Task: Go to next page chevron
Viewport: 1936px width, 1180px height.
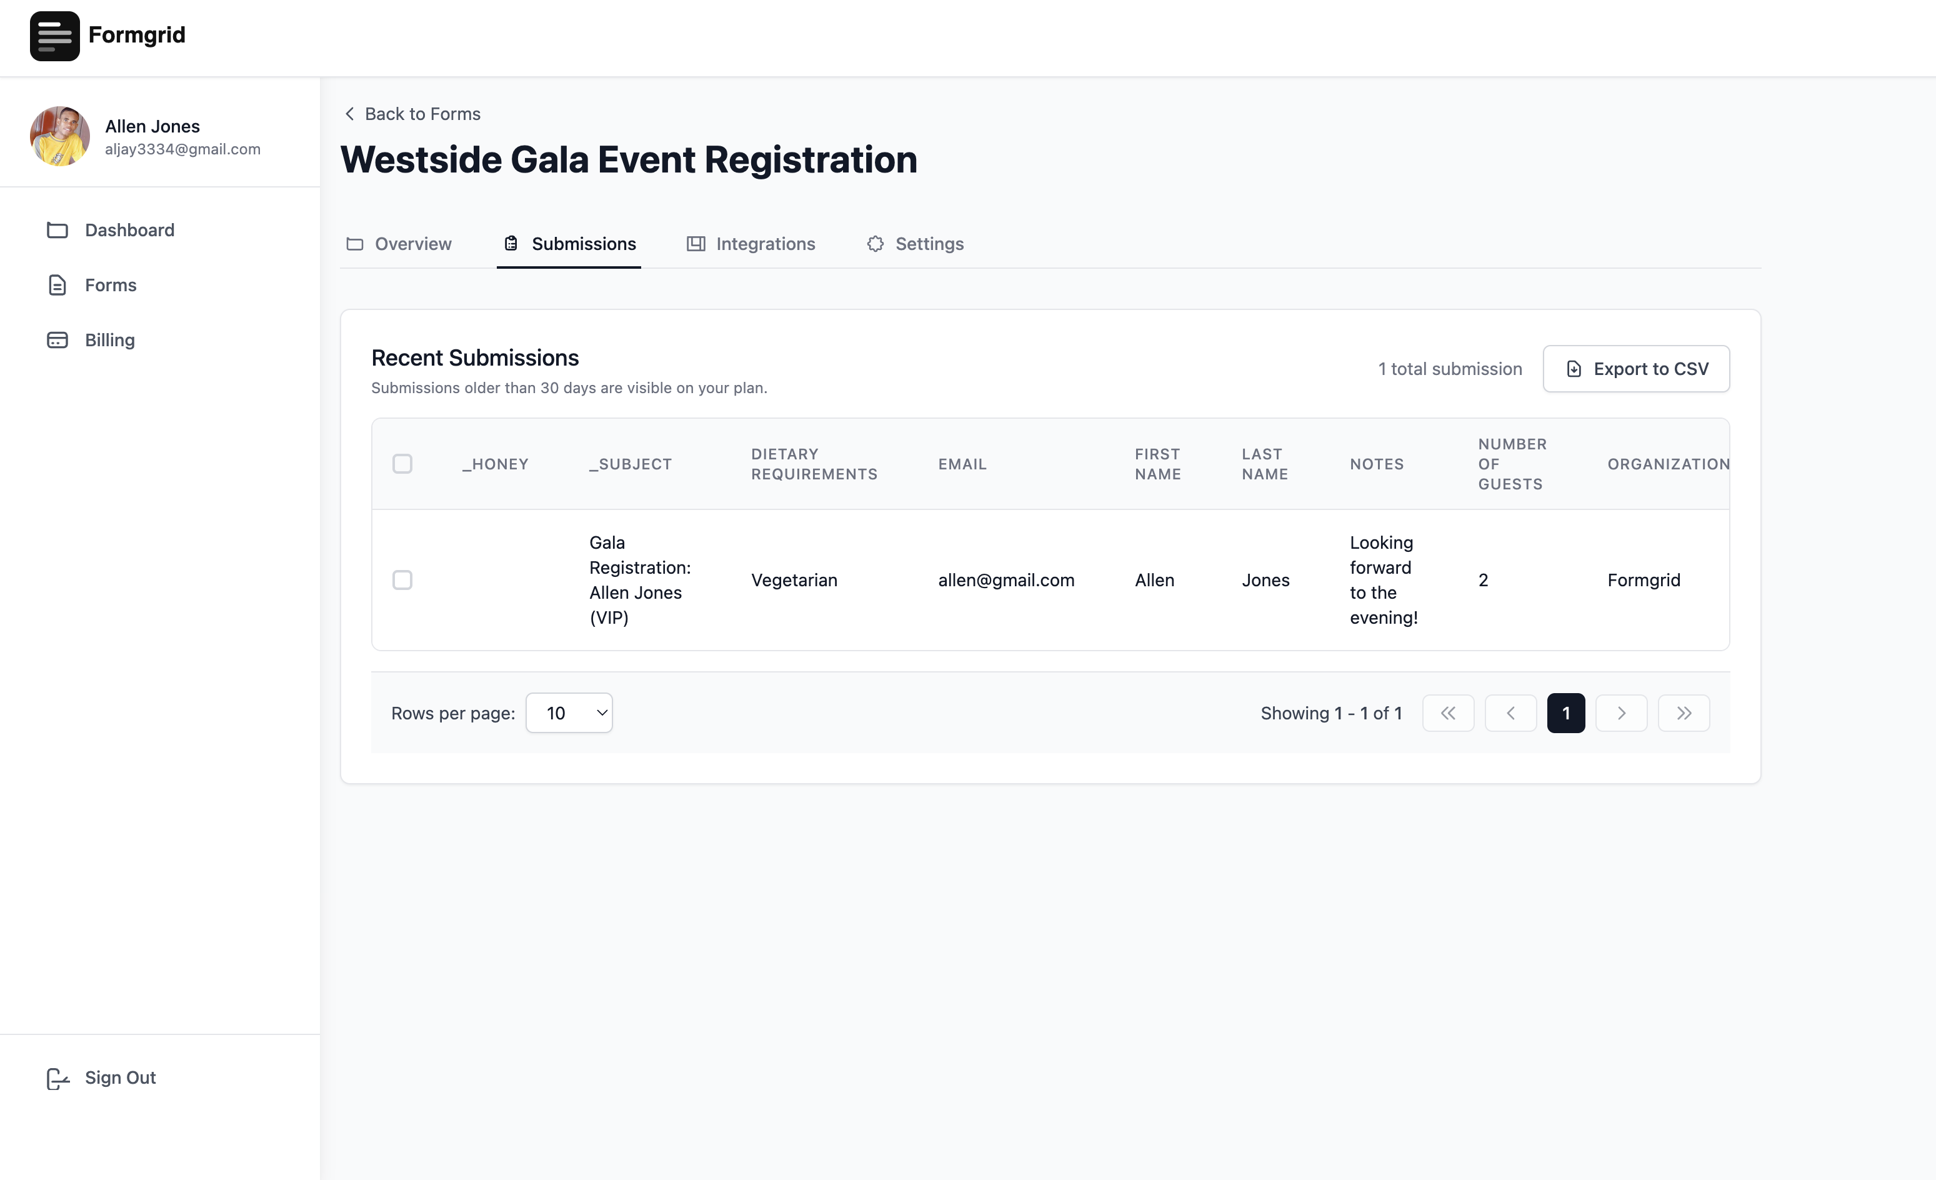Action: click(x=1620, y=713)
